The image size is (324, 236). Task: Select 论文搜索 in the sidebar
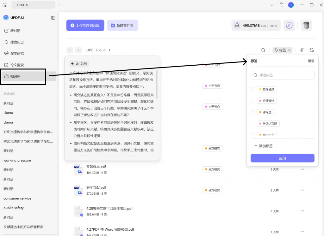pyautogui.click(x=14, y=65)
